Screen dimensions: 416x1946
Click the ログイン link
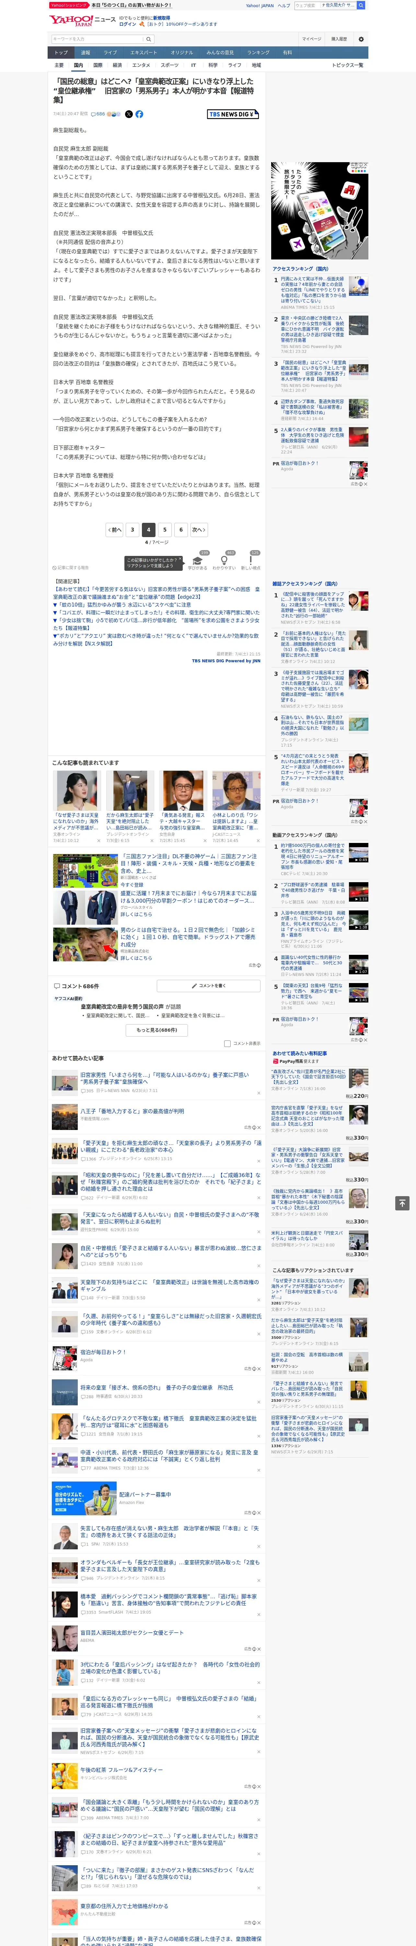(128, 24)
